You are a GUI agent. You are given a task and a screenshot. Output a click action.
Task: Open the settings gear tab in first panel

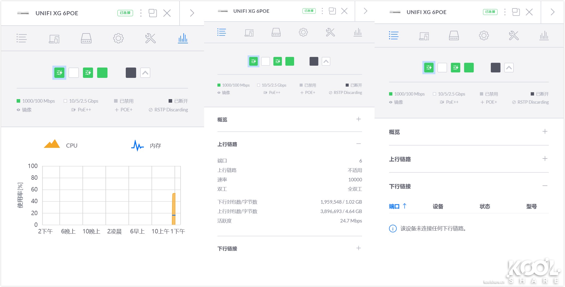pos(118,38)
